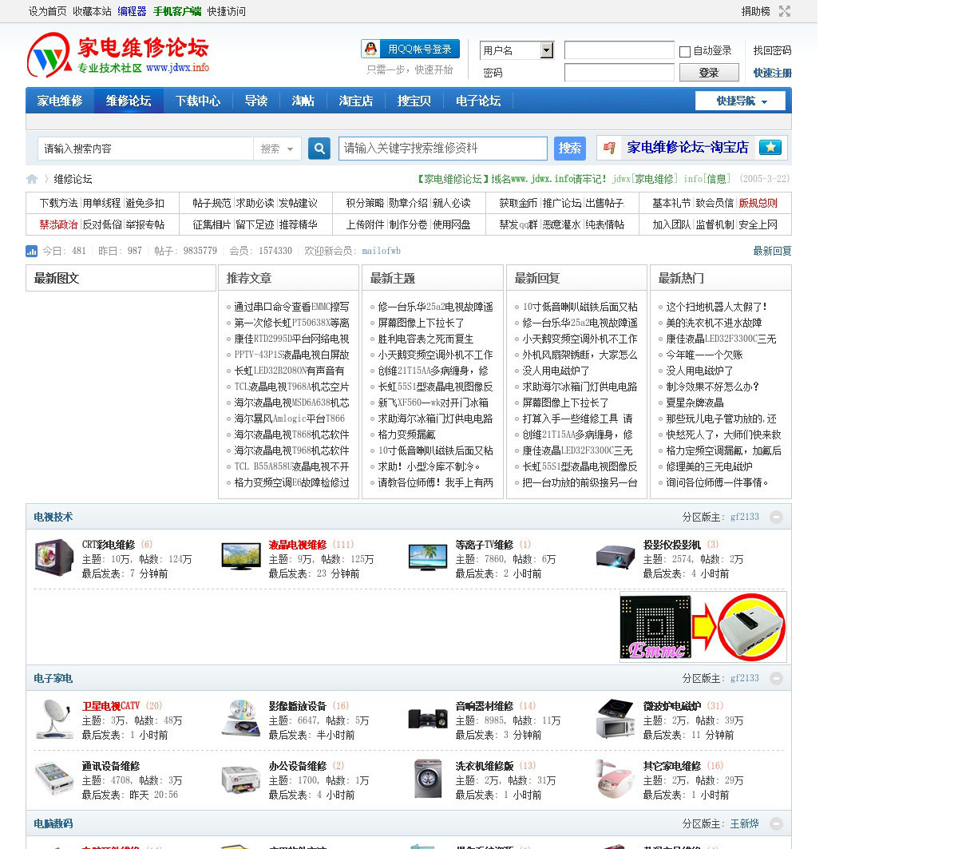Click the QQ account login penguin button

click(410, 50)
